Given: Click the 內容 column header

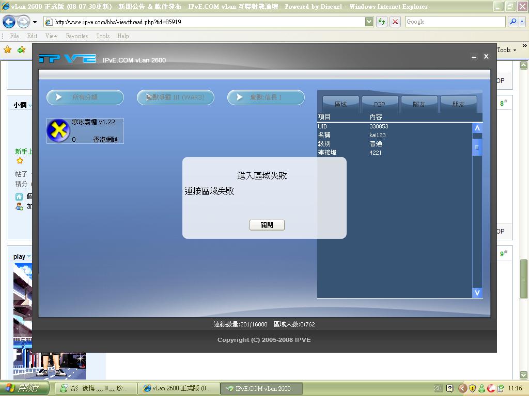Looking at the screenshot, I should tap(376, 117).
